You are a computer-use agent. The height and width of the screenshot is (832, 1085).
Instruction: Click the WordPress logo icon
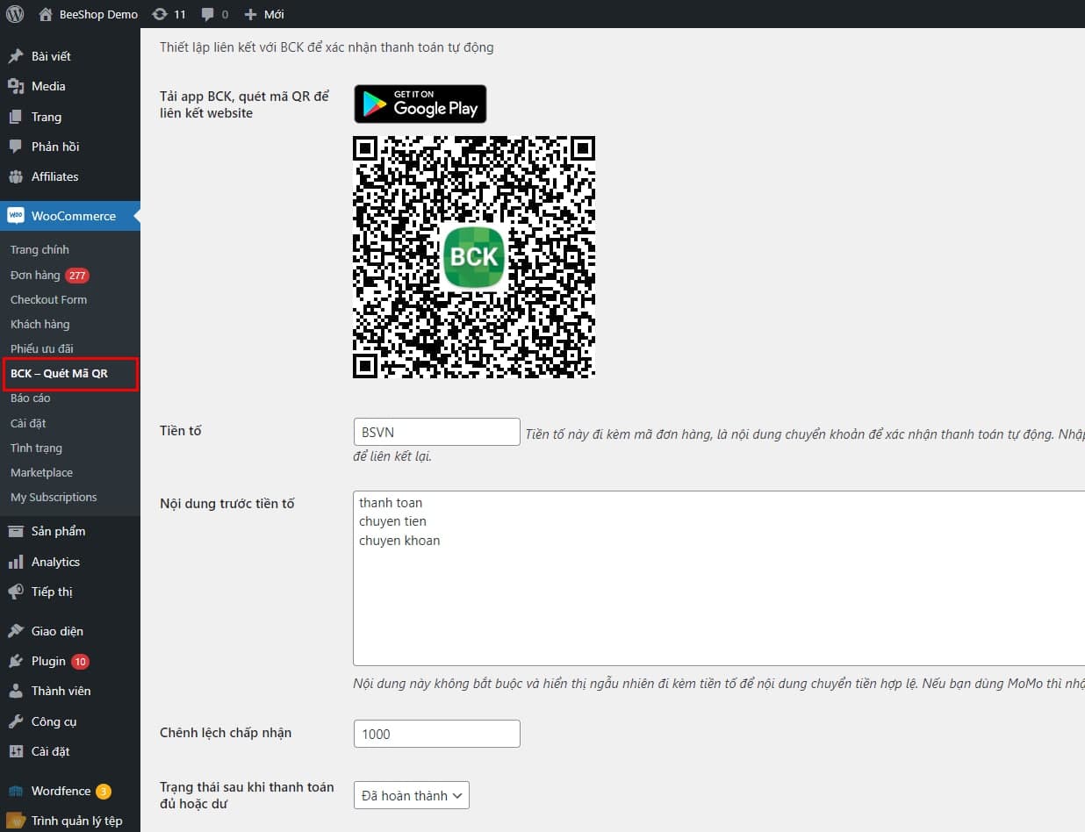[x=15, y=14]
